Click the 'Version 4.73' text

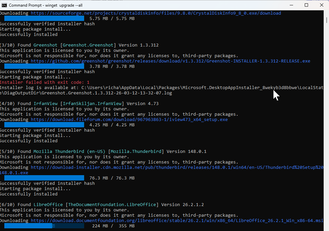coord(143,104)
